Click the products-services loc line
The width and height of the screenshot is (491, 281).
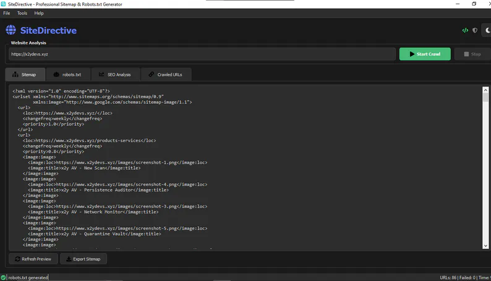[x=89, y=140]
